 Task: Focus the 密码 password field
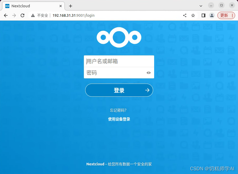click(x=119, y=73)
